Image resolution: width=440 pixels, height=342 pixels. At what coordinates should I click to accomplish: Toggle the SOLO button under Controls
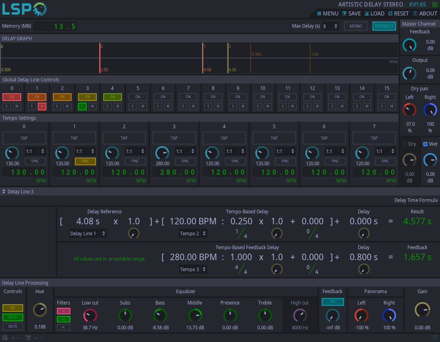(x=13, y=317)
